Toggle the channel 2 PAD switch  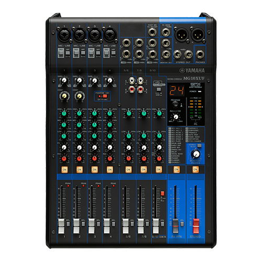[76, 53]
